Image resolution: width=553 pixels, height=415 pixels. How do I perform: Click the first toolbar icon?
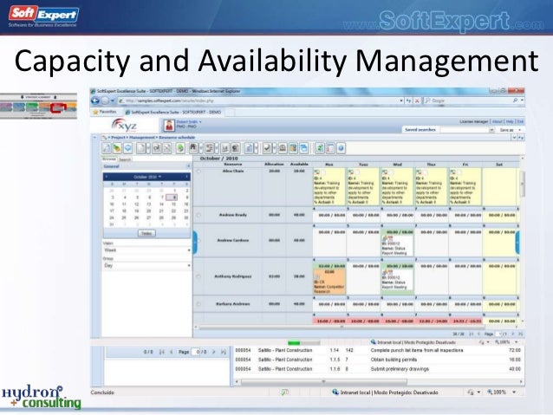[106, 148]
